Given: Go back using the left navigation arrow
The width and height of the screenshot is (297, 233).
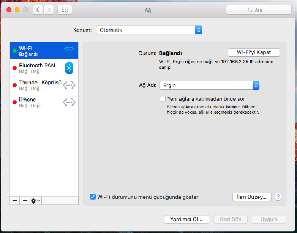Looking at the screenshot, I should pyautogui.click(x=38, y=10).
